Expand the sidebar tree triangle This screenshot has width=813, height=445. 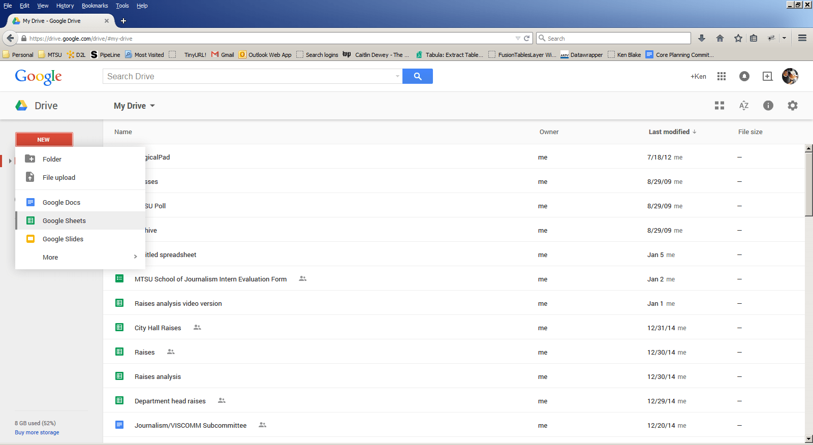coord(10,161)
